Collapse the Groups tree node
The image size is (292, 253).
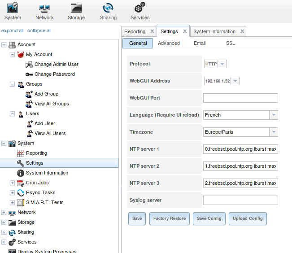point(12,84)
